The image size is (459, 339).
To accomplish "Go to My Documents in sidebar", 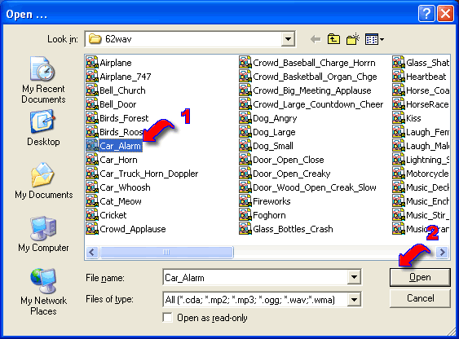I will tap(43, 181).
